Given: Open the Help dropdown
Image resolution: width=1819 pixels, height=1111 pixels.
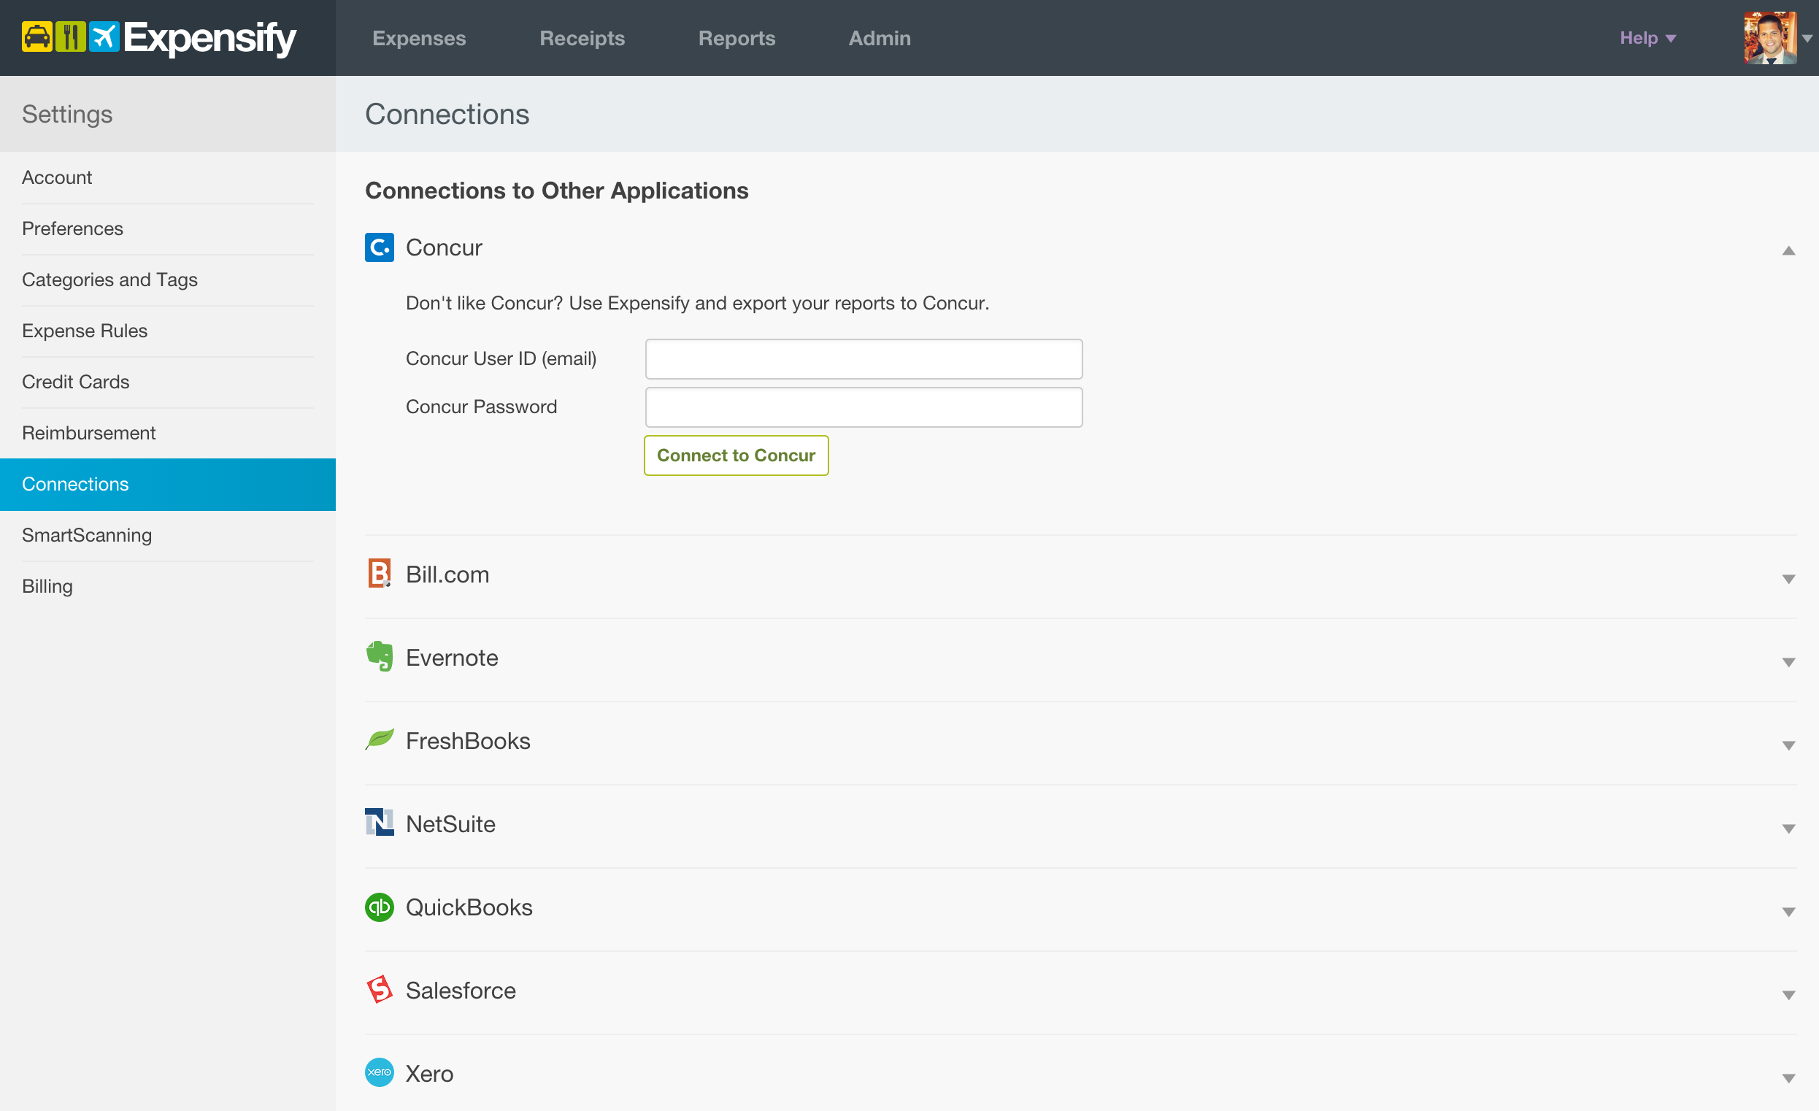Looking at the screenshot, I should (x=1647, y=38).
